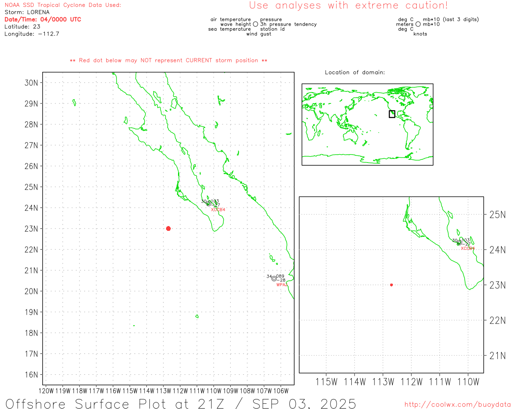Click the 'station id' legend label
Viewport: 511px width, 409px height.
click(x=273, y=29)
